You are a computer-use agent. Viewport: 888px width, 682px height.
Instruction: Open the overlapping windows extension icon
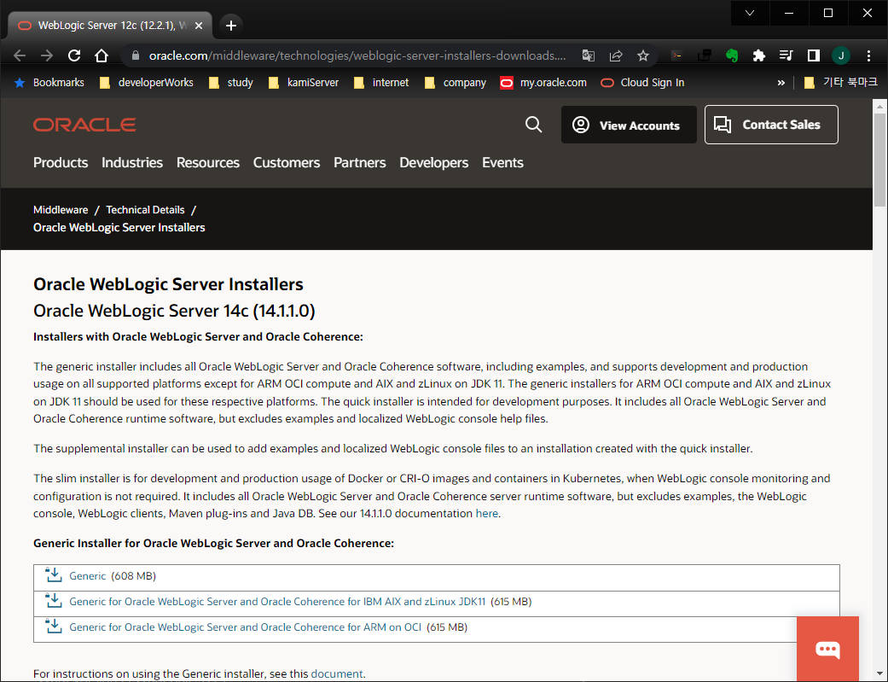pos(705,55)
